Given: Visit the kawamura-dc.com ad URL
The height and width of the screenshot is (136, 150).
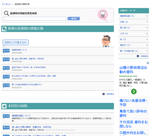Looking at the screenshot, I should click(128, 76).
